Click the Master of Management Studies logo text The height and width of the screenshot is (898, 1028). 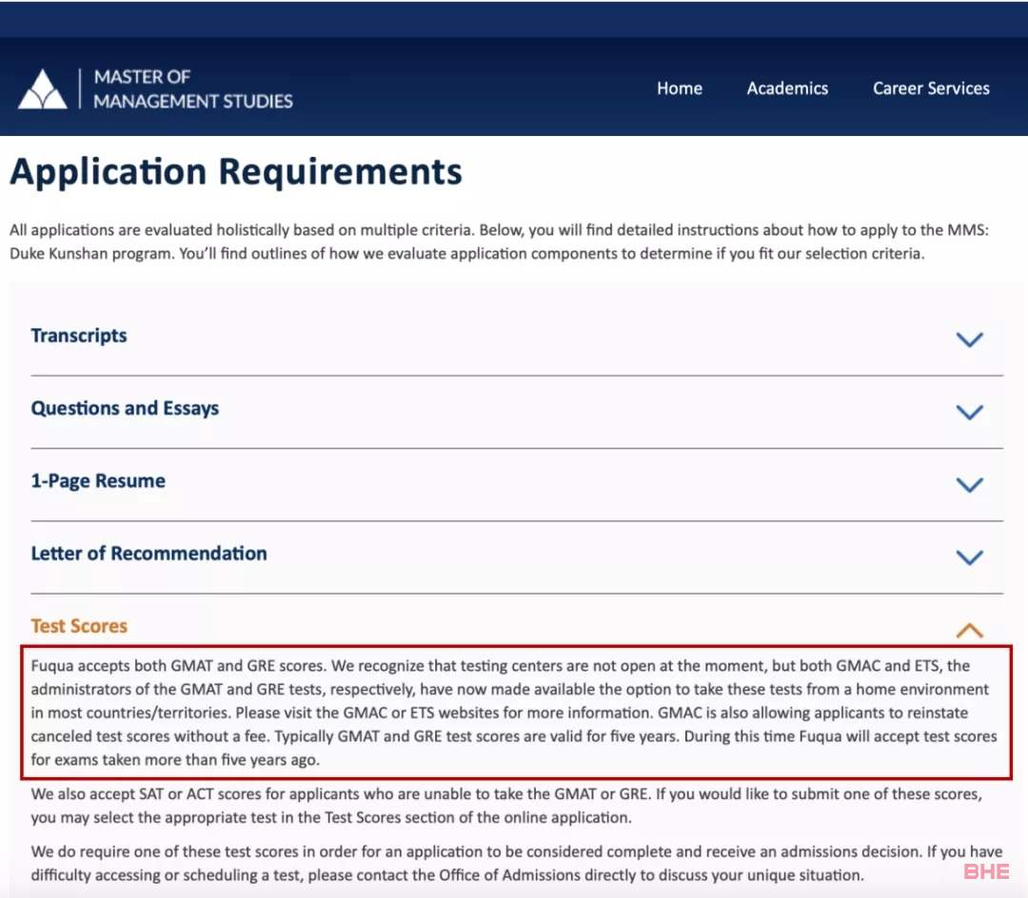(x=192, y=88)
